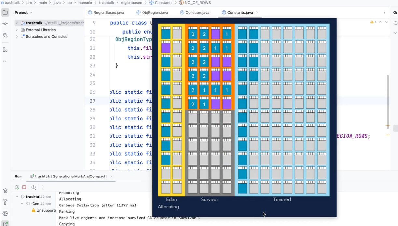The width and height of the screenshot is (398, 226).
Task: Click the RegionBased.java class icon
Action: pos(90,13)
